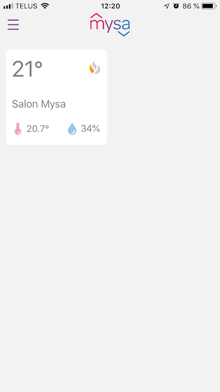Click the location services arrow icon
The height and width of the screenshot is (392, 220).
click(167, 6)
